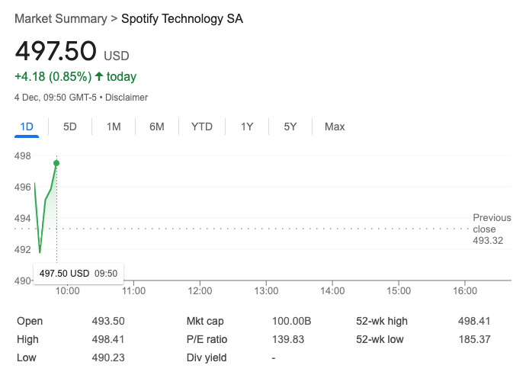This screenshot has width=529, height=375.
Task: Open the Disclaimer link
Action: point(127,98)
